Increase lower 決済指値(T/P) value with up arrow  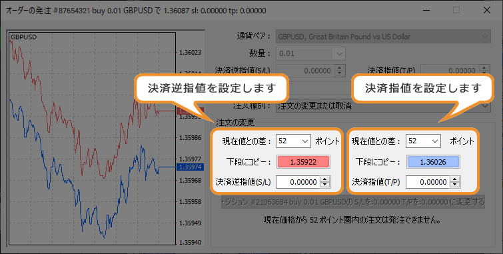[x=454, y=179]
